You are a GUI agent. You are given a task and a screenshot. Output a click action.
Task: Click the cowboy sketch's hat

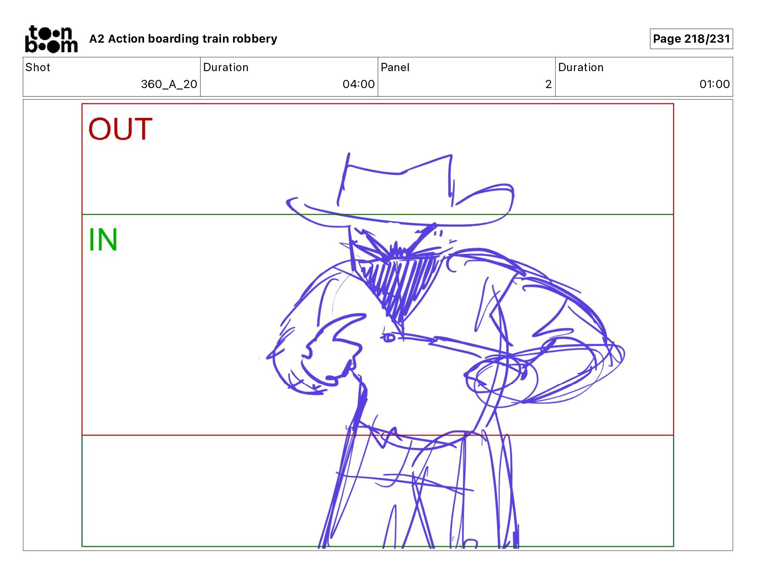[x=400, y=190]
